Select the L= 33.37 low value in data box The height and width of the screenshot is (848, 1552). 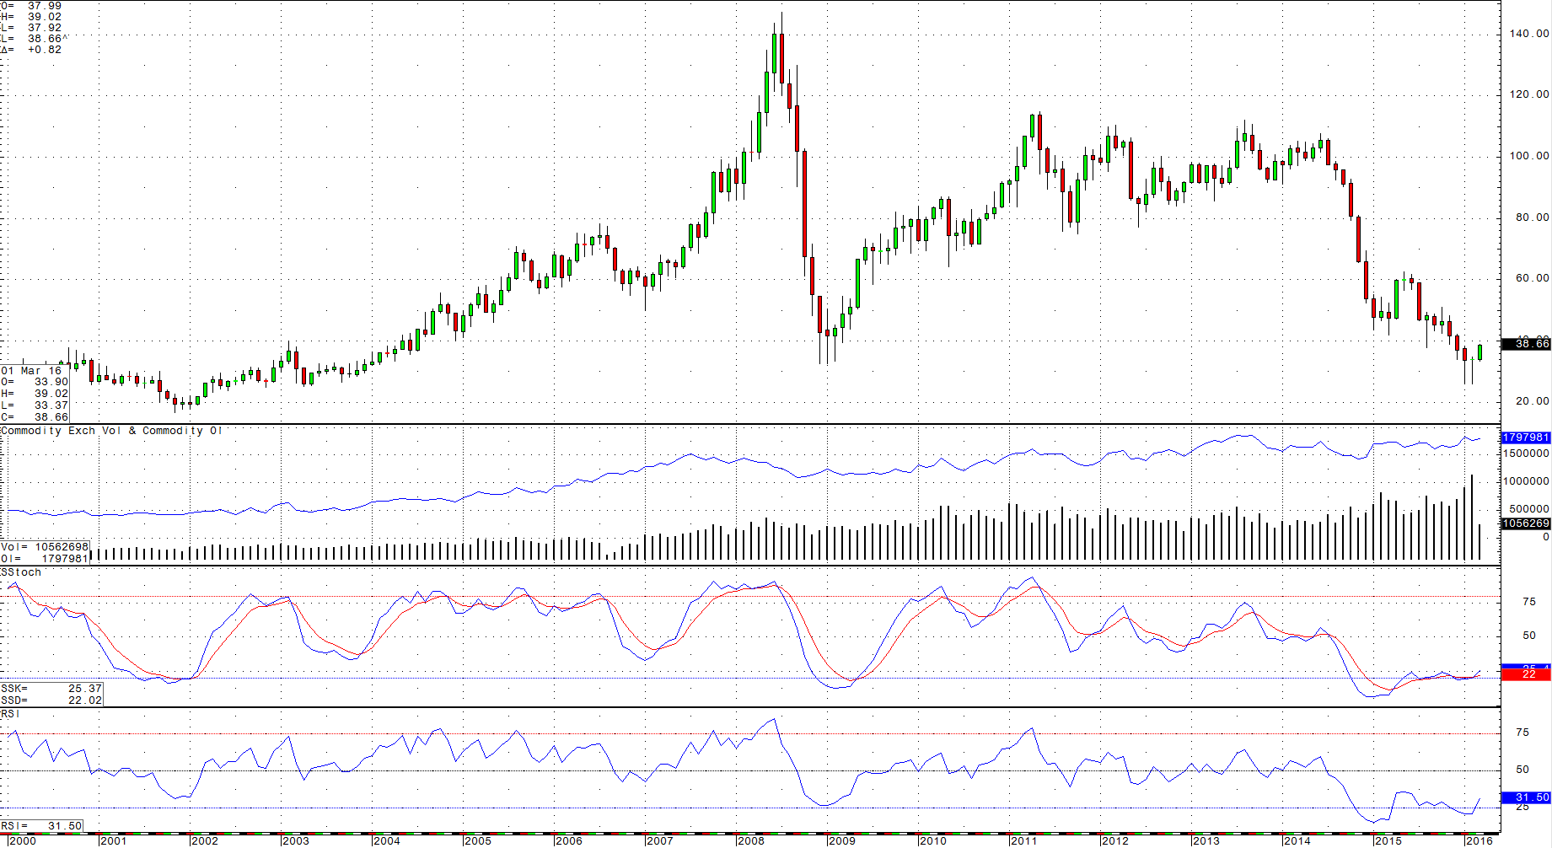point(35,405)
